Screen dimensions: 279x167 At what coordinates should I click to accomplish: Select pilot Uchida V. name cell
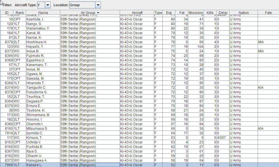pos(43,142)
